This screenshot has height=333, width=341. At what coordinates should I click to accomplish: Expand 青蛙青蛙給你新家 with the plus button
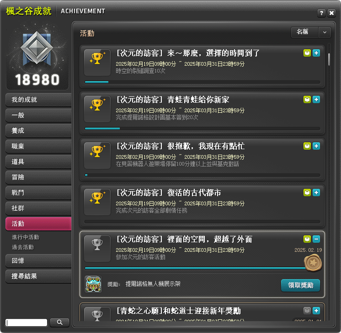pyautogui.click(x=316, y=99)
